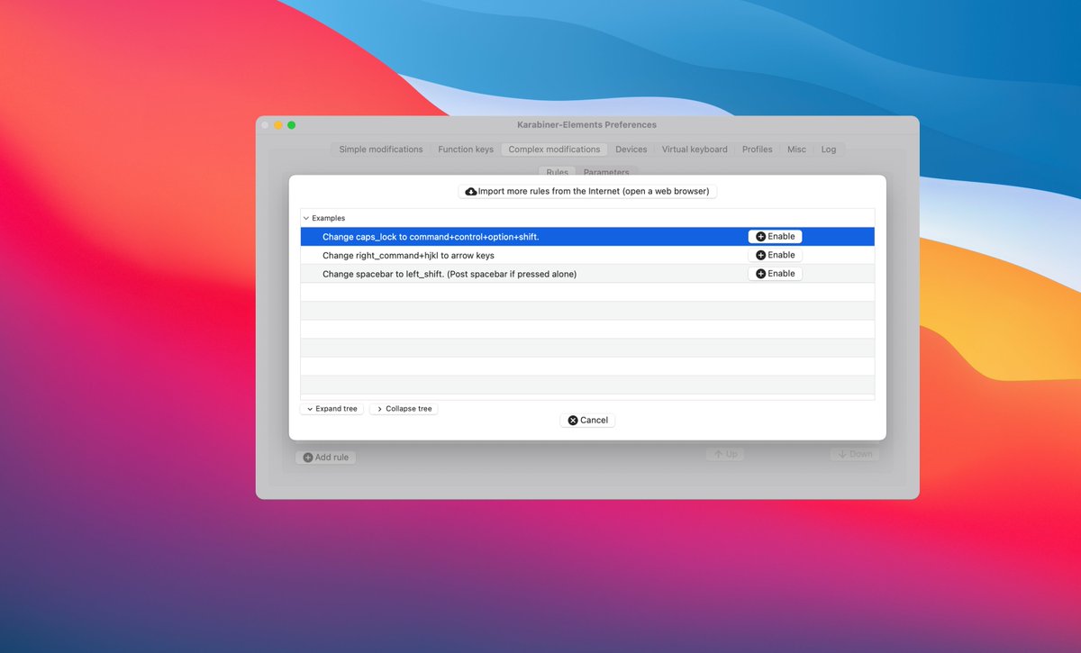
Task: Open the Devices tab
Action: coord(631,150)
